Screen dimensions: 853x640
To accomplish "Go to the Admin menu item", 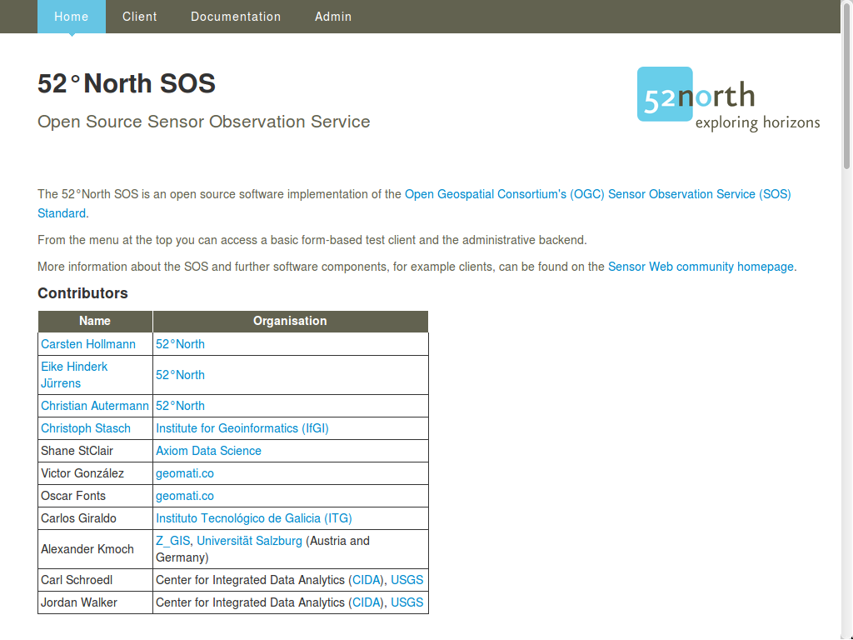I will [333, 17].
